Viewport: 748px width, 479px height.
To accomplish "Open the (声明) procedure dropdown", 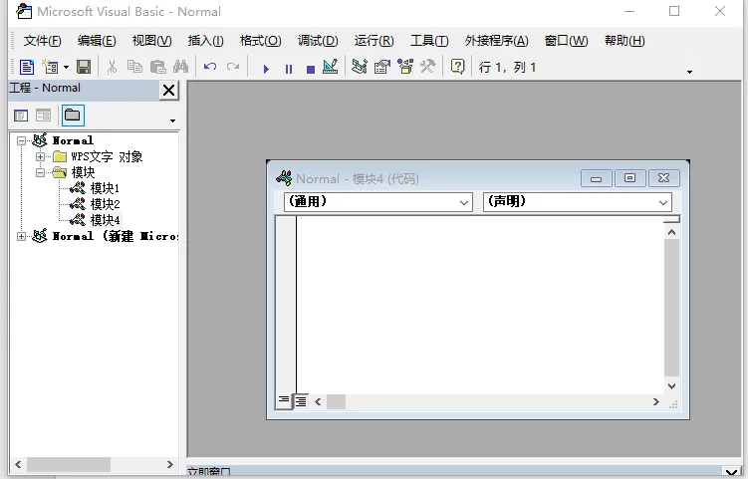I will click(578, 202).
